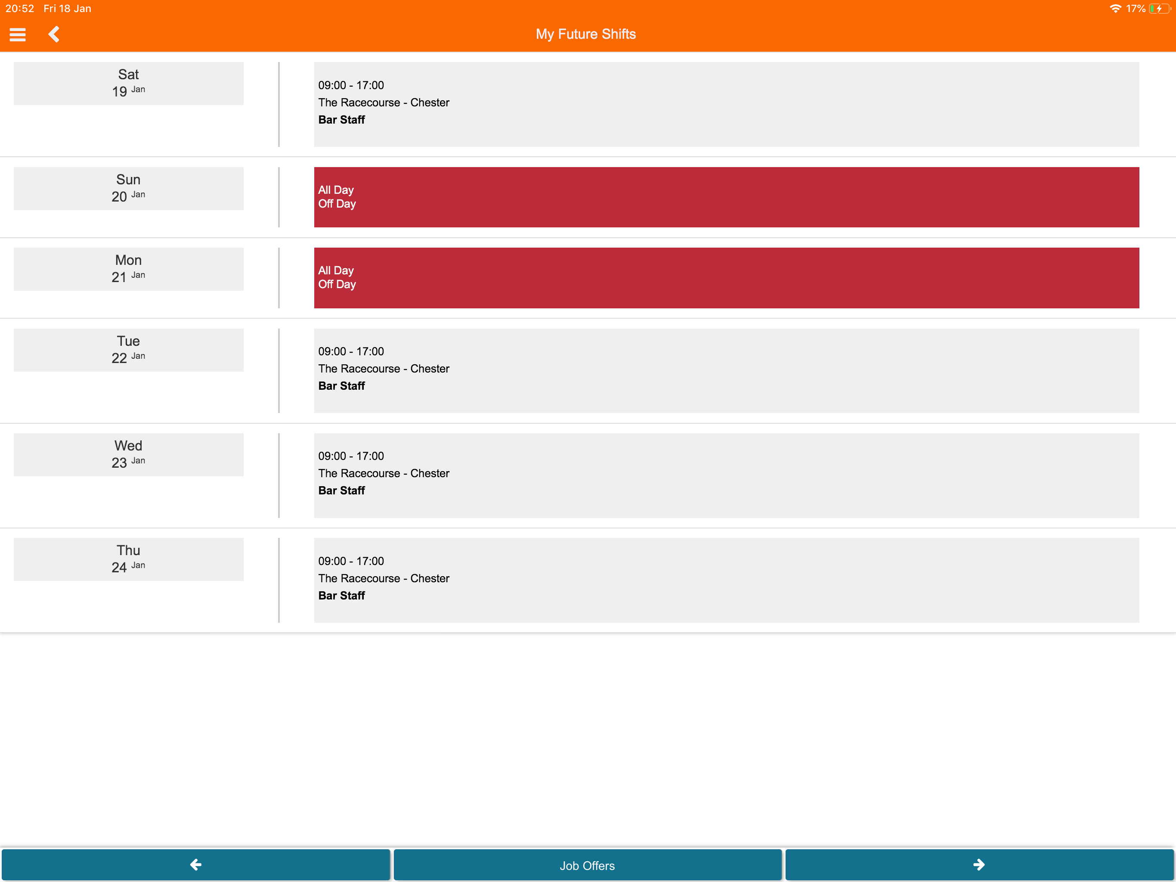Open Thursday 24 Jan Bar Staff shift
This screenshot has width=1176, height=882.
coord(726,579)
